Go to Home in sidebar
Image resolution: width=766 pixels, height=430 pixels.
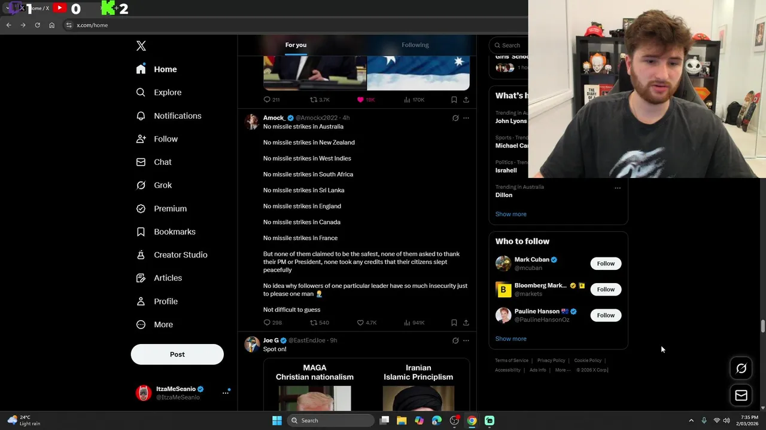click(156, 69)
